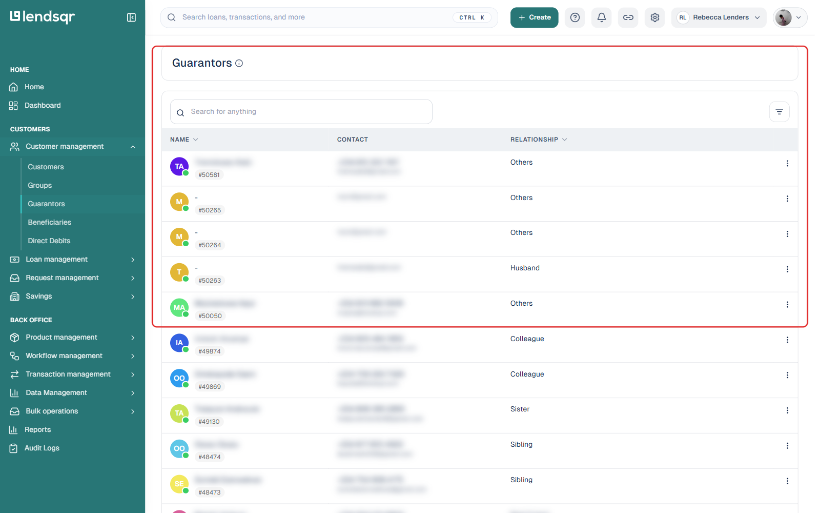This screenshot has width=820, height=513.
Task: Click ID badge #50581
Action: tap(209, 175)
